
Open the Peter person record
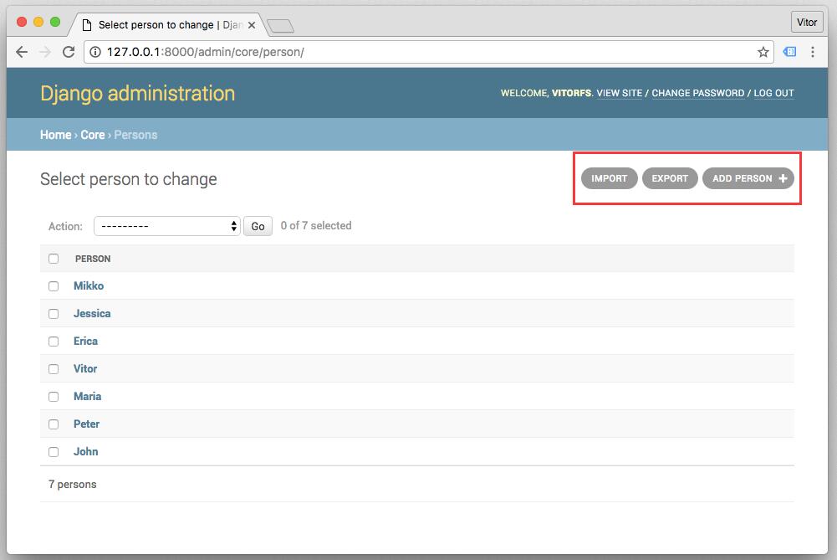click(86, 424)
